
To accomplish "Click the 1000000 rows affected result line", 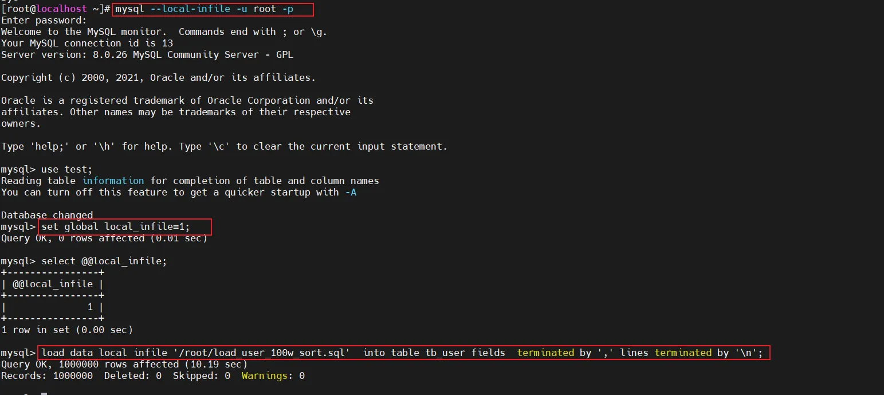I will (124, 365).
